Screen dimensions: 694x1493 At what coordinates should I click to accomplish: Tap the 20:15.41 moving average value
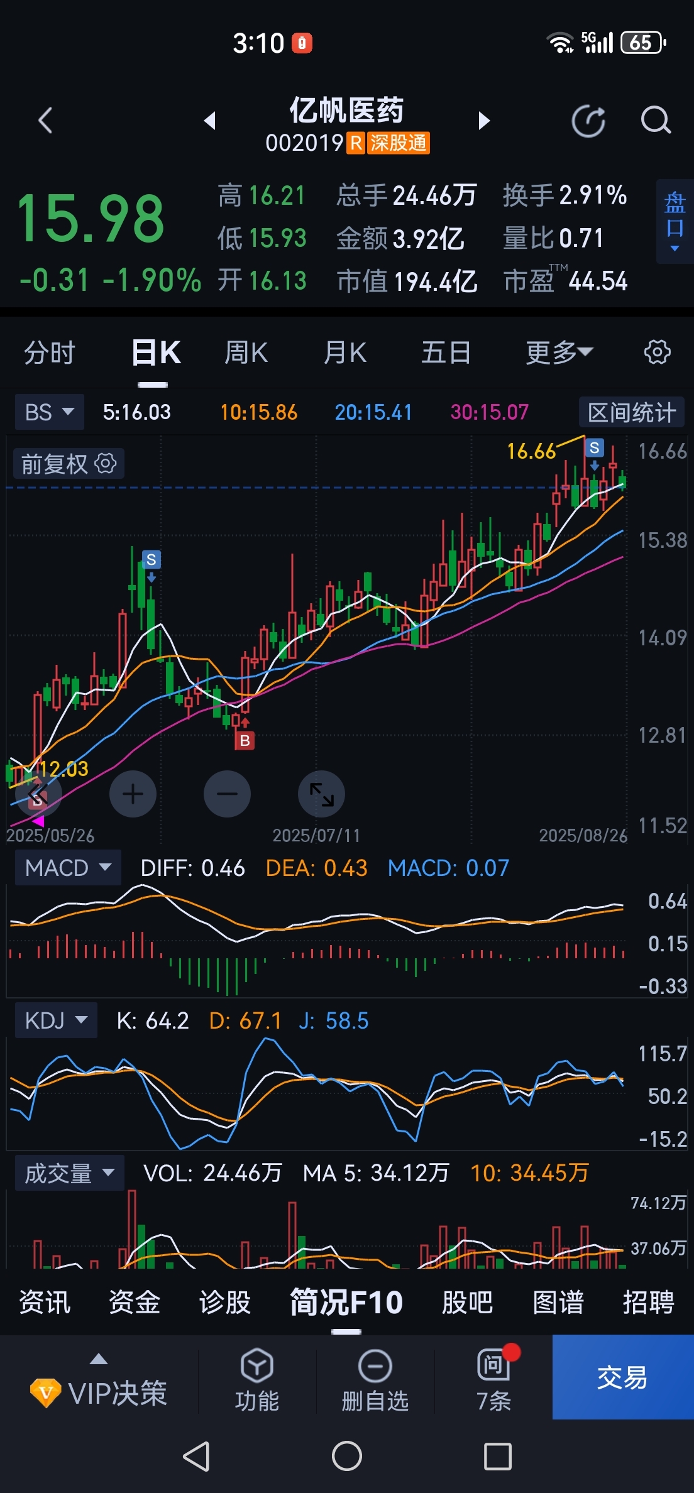[x=373, y=412]
